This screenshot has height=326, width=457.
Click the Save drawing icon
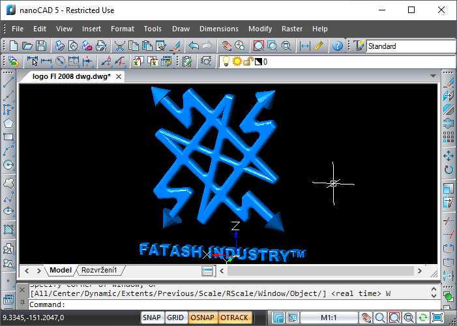(40, 46)
